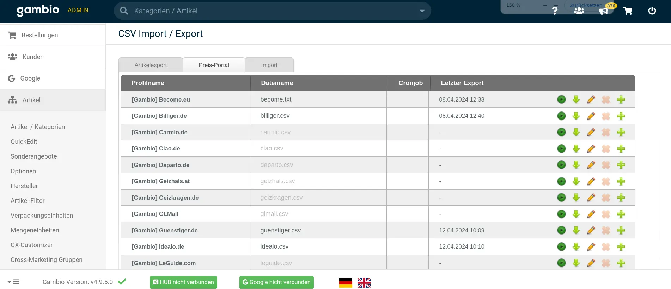Run export for LeGuide.com profile
Screen dimensions: 671x289
point(561,263)
